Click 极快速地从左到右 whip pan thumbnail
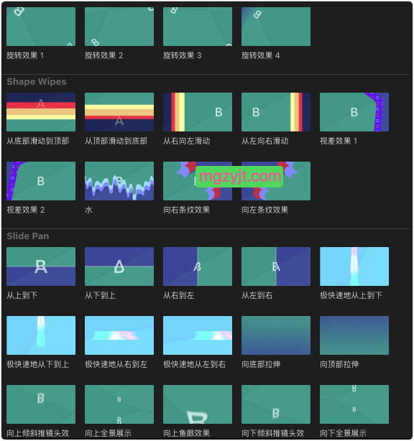Image resolution: width=414 pixels, height=441 pixels. 198,335
